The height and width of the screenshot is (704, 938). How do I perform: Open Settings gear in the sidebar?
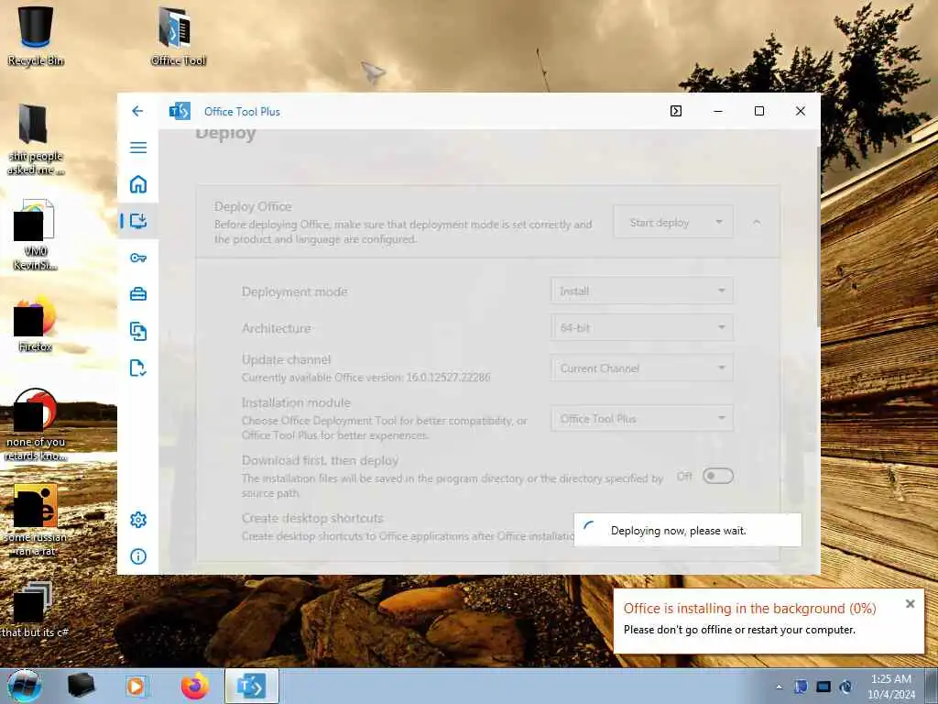138,520
